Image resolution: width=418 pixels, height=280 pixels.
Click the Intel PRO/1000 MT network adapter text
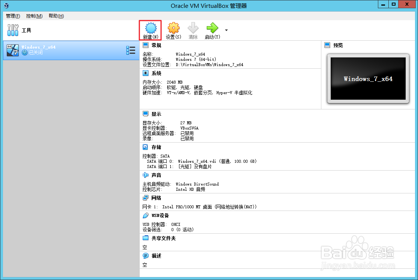209,207
